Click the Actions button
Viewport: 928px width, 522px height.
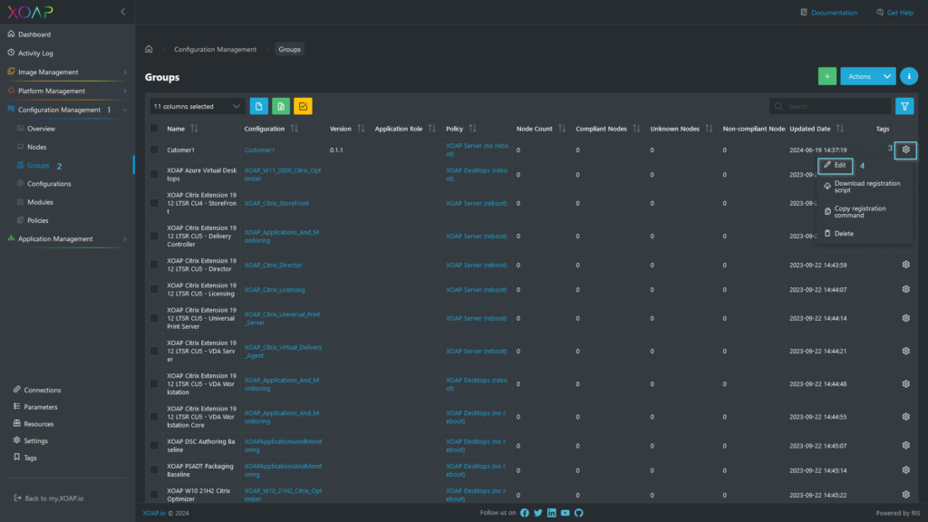coord(859,76)
